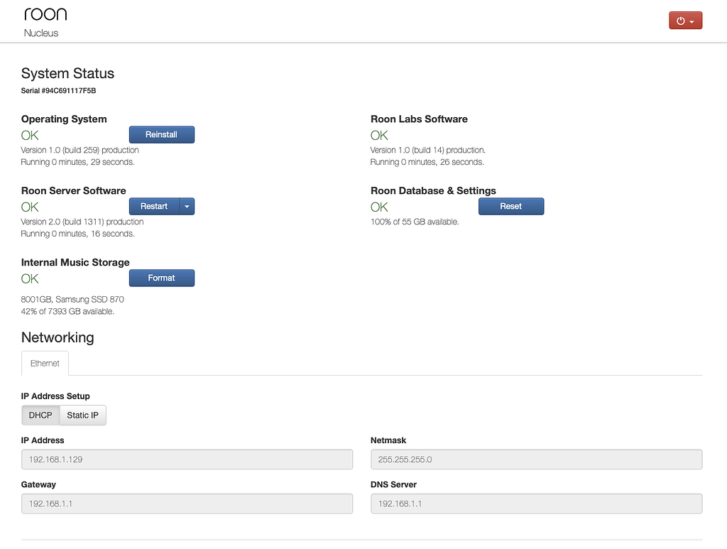Switch IP Address Setup to DHCP
Image resolution: width=727 pixels, height=549 pixels.
(40, 415)
